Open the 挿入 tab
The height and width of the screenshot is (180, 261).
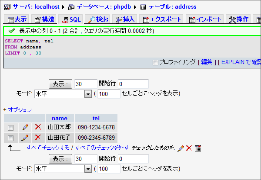125,19
